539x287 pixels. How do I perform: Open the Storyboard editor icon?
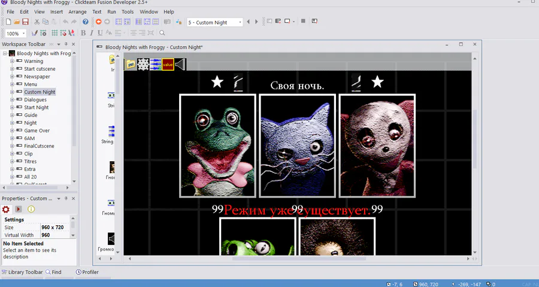coord(119,22)
